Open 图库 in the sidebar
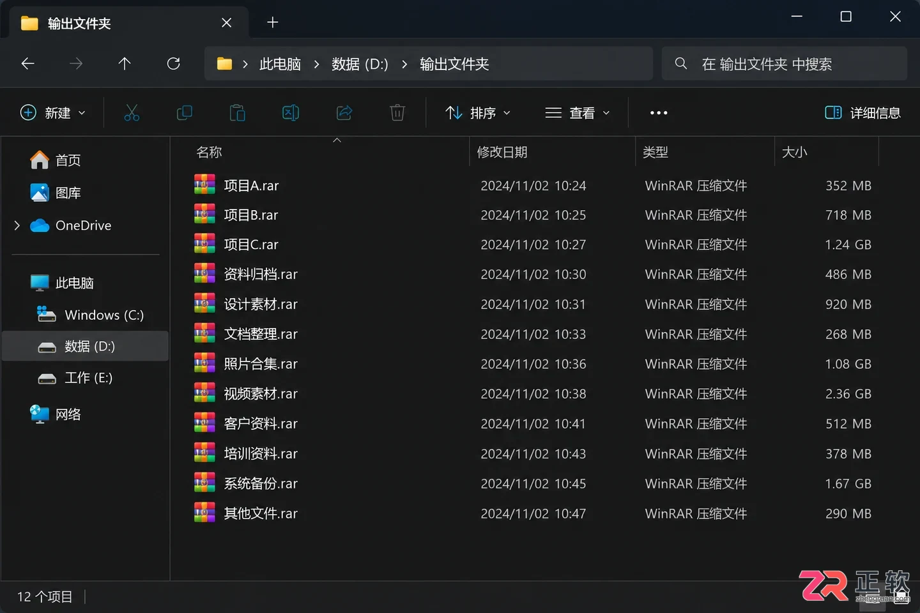The height and width of the screenshot is (613, 920). 56,193
